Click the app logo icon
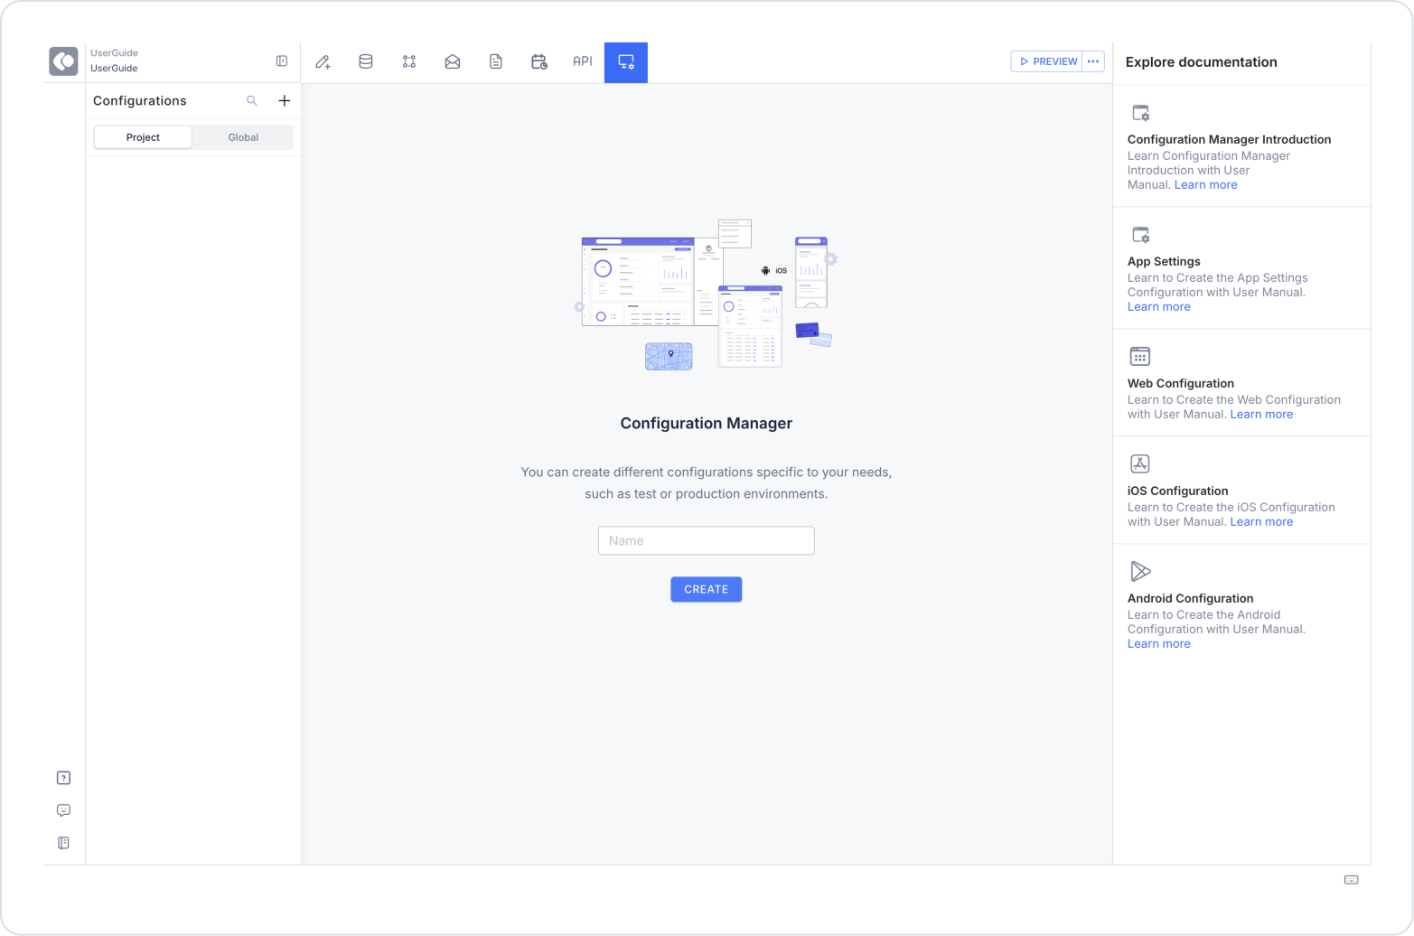Image resolution: width=1414 pixels, height=936 pixels. 63,61
